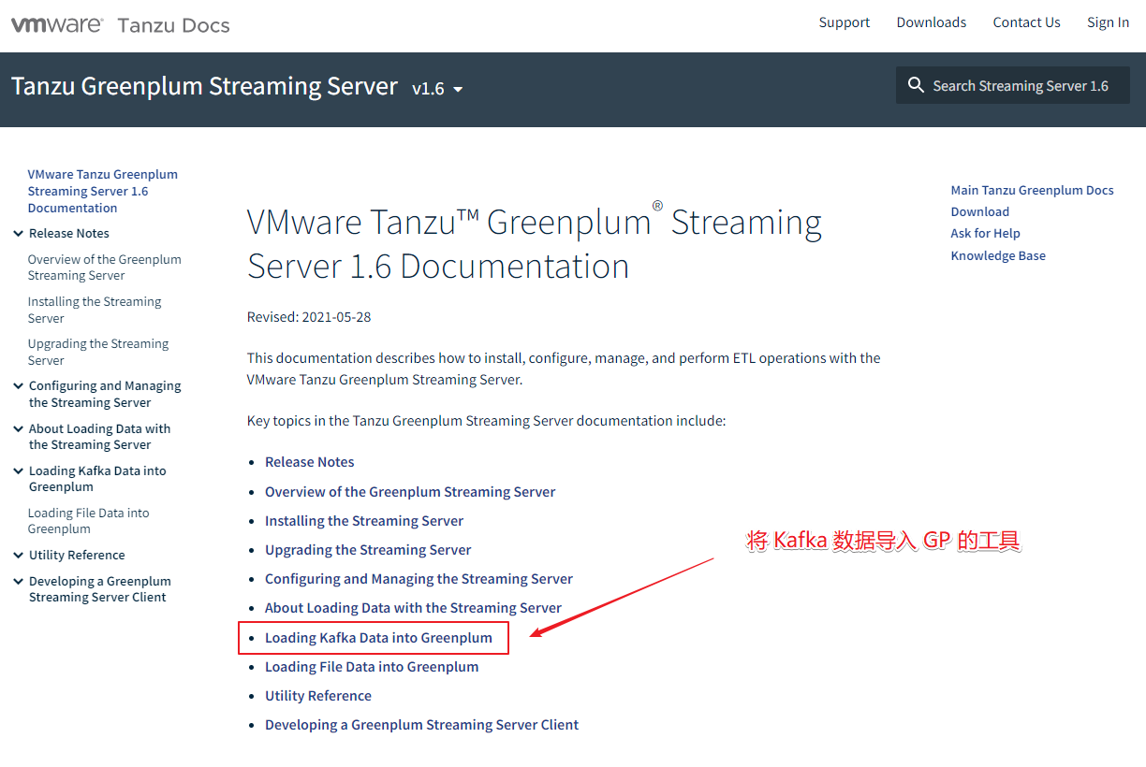Select sidebar Overview of the Greenplum Streaming Server
The width and height of the screenshot is (1146, 767).
pyautogui.click(x=104, y=268)
